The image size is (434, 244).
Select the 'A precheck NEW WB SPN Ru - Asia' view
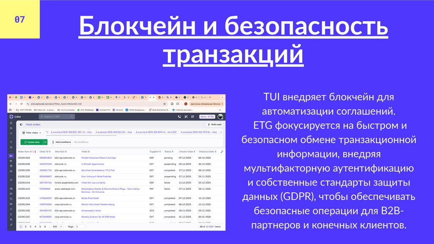[x=199, y=132]
